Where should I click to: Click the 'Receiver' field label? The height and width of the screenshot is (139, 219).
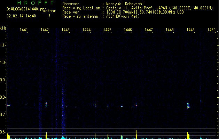(x=71, y=12)
